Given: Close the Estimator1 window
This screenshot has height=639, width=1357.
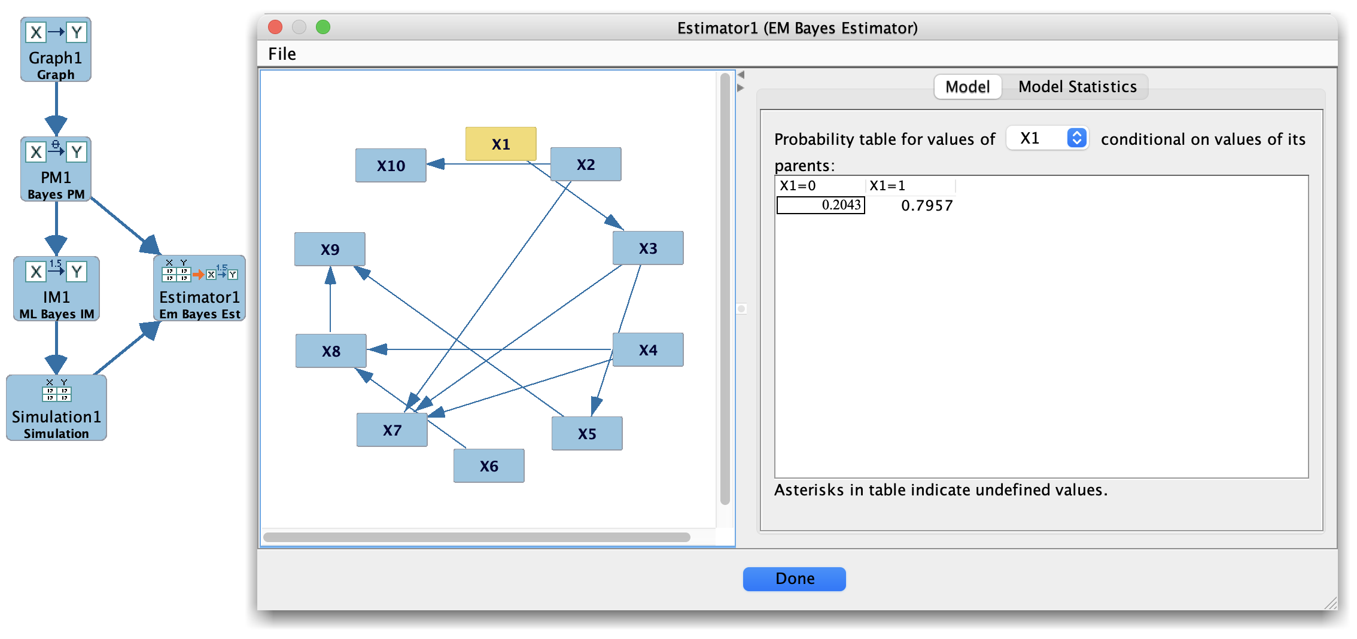Looking at the screenshot, I should [x=275, y=27].
